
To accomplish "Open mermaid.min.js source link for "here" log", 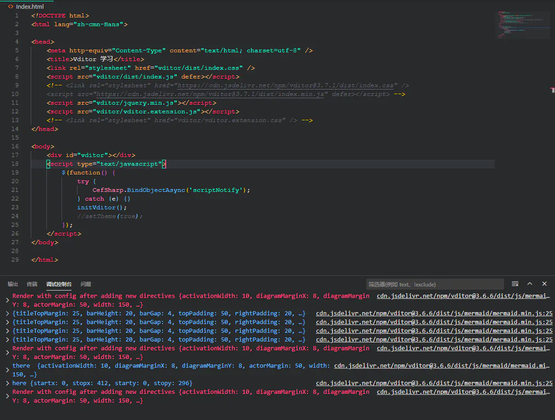I will [434, 383].
